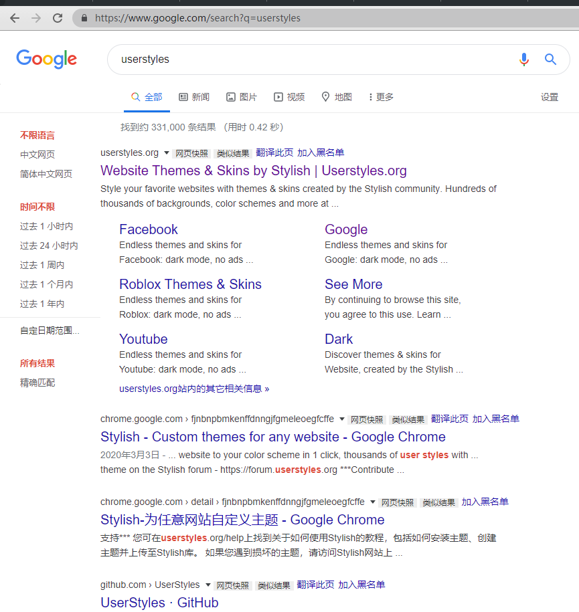
Task: Switch to the 视频 tab
Action: 289,97
